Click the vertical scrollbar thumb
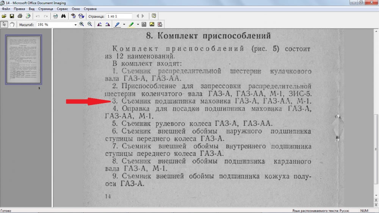Image resolution: width=379 pixels, height=213 pixels. (376, 149)
